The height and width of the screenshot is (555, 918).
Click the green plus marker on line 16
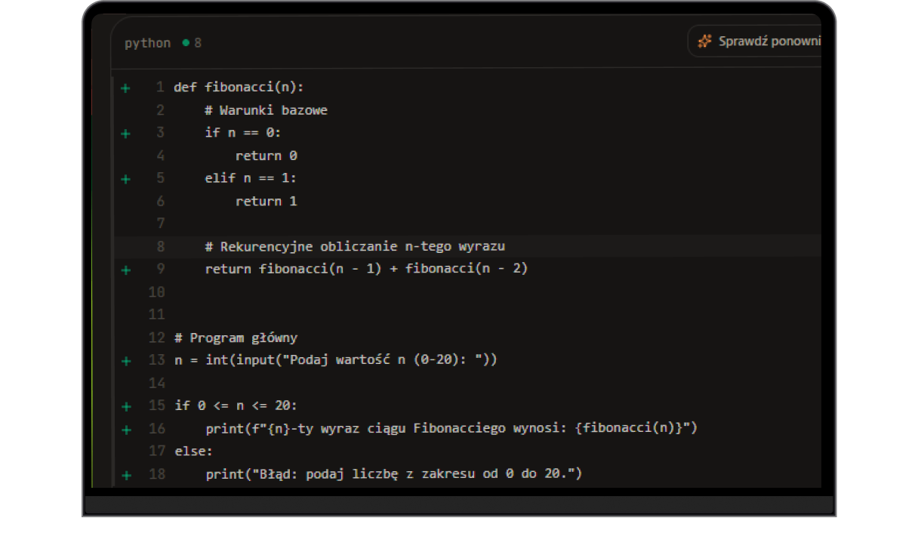[126, 430]
